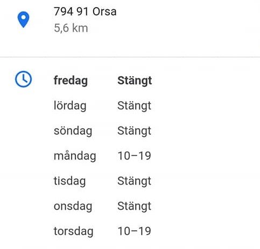The height and width of the screenshot is (249, 260).
Task: Click tisdag's Stängt status
Action: (x=134, y=181)
